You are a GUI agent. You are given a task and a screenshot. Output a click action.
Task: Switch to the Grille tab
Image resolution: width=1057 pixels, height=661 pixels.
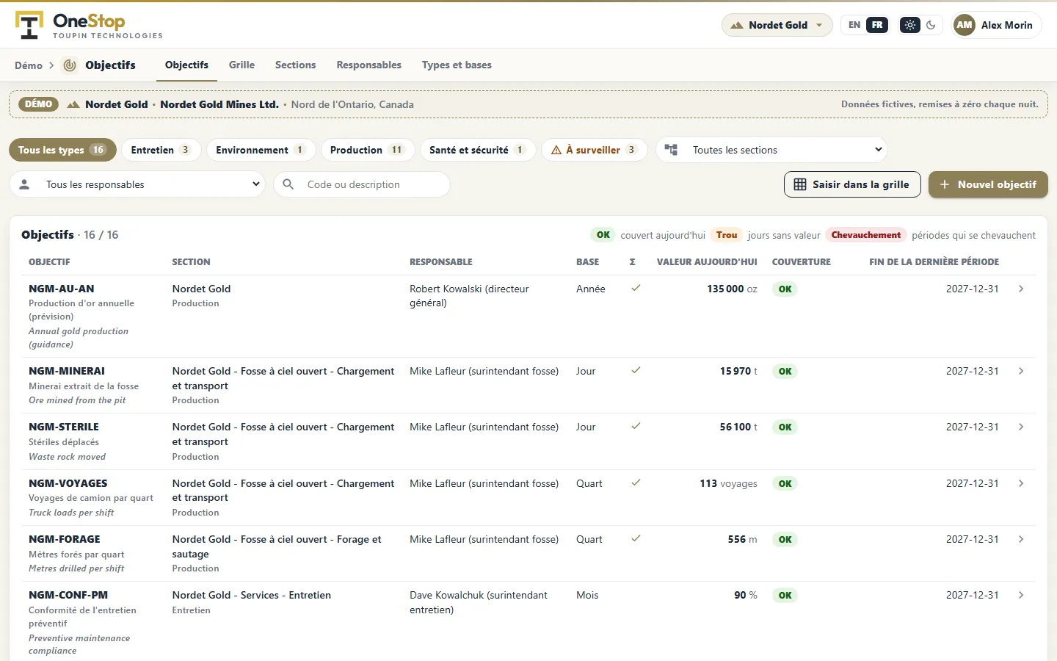[241, 65]
